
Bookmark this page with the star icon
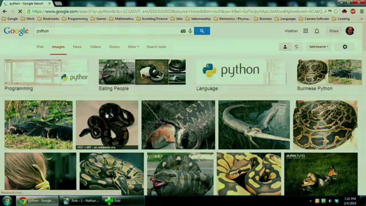tap(336, 11)
